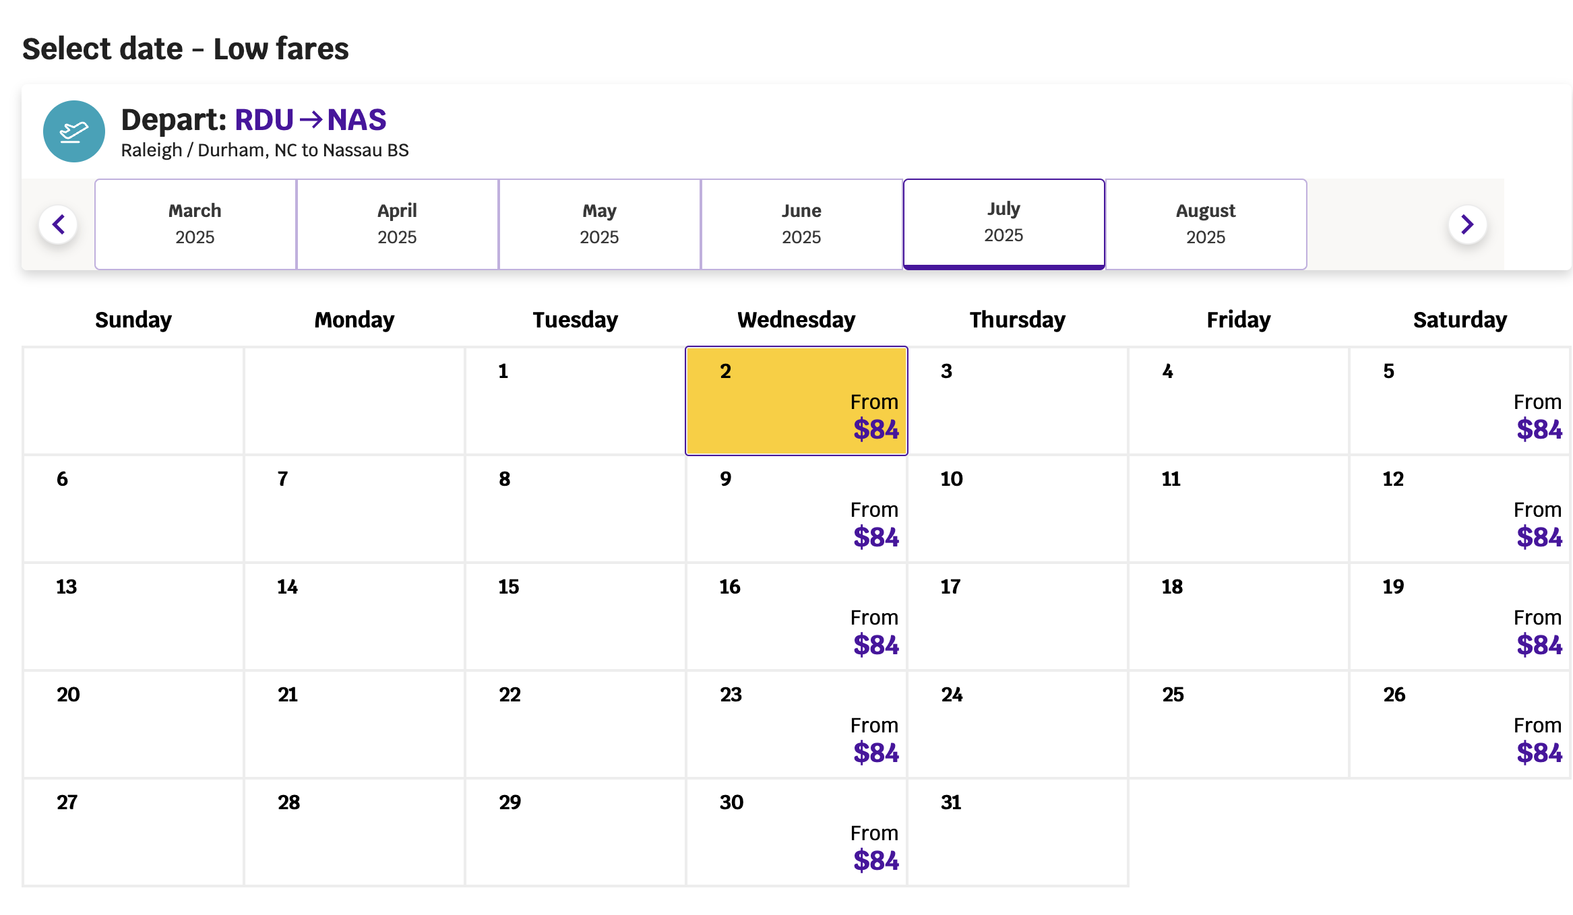Screen dimensions: 1573x915
Task: Click the Friday column header
Action: (x=1239, y=319)
